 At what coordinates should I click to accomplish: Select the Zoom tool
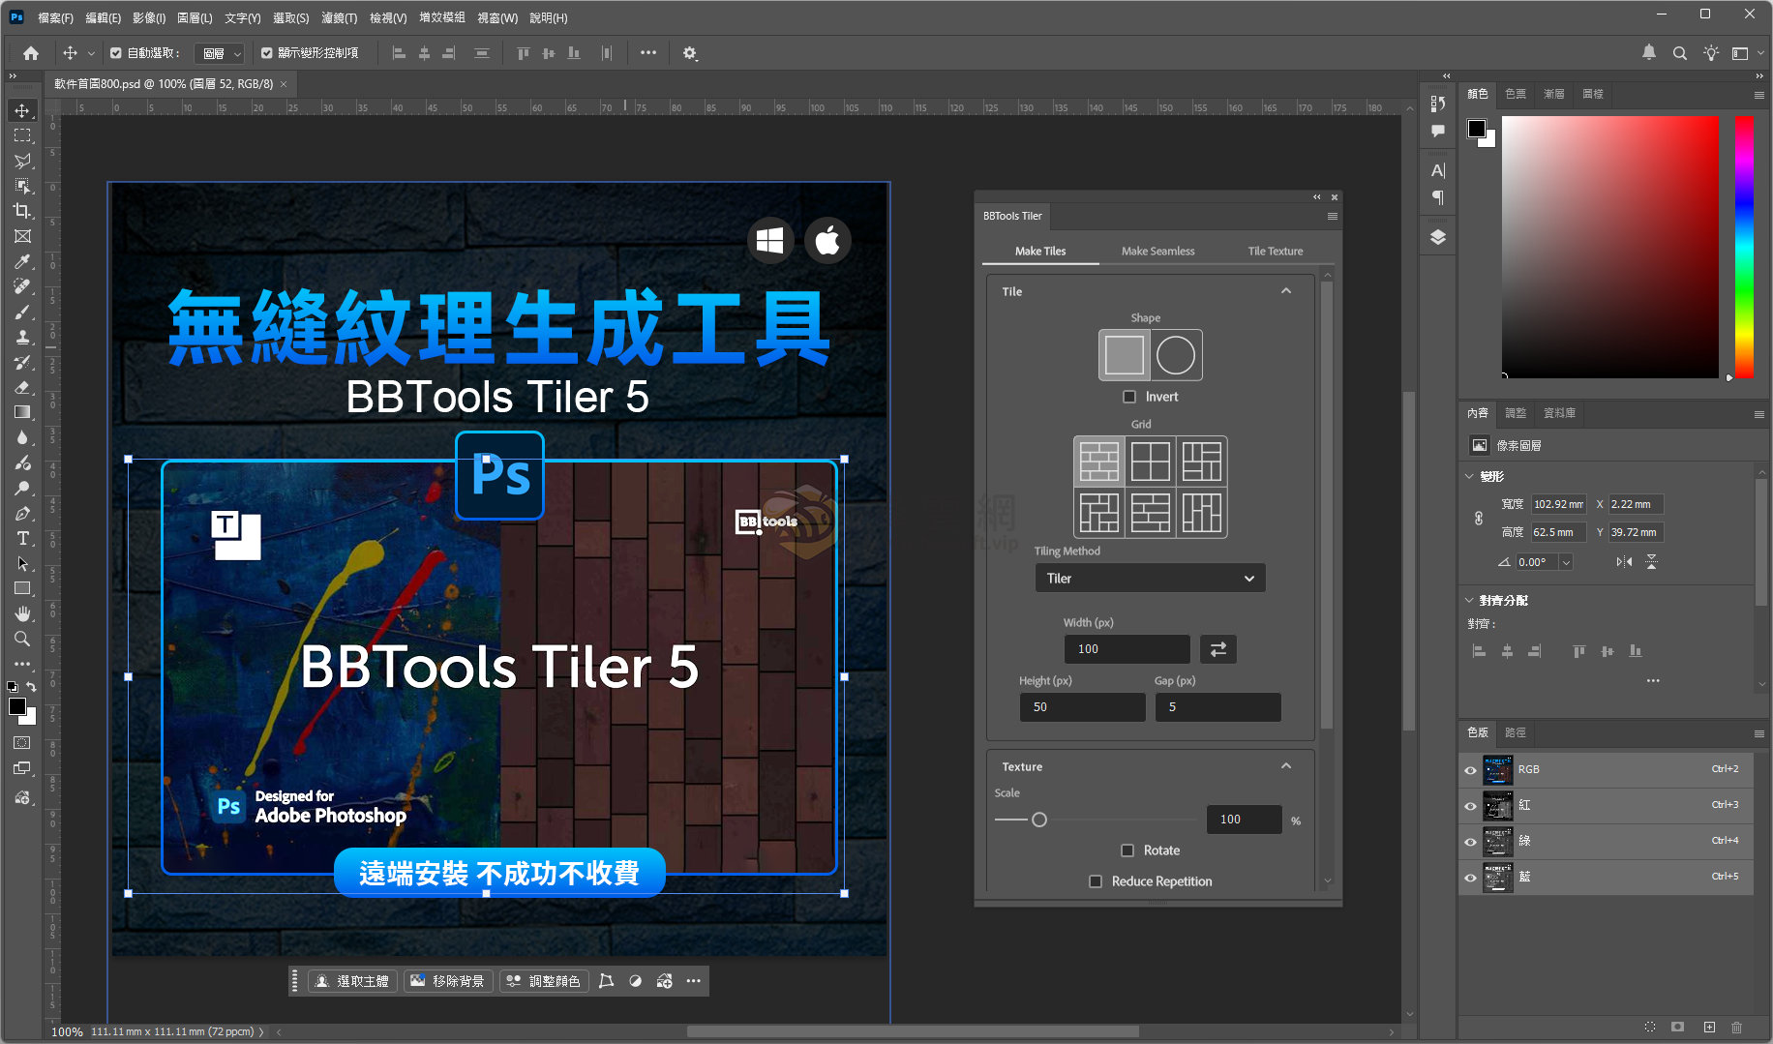22,639
